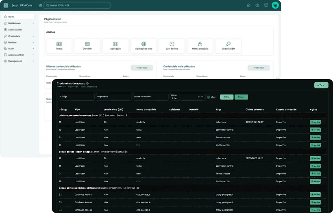Open the help question mark icon in top bar
The height and width of the screenshot is (213, 333).
click(x=257, y=5)
